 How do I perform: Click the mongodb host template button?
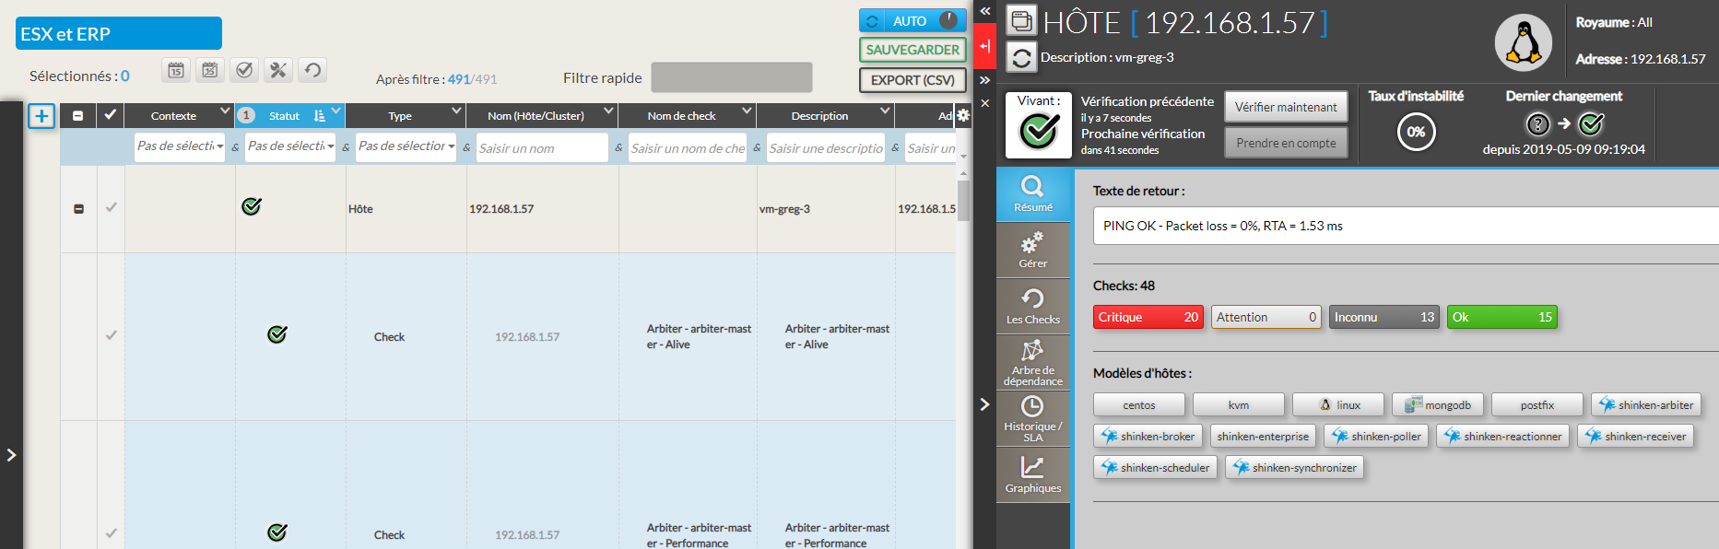point(1438,404)
